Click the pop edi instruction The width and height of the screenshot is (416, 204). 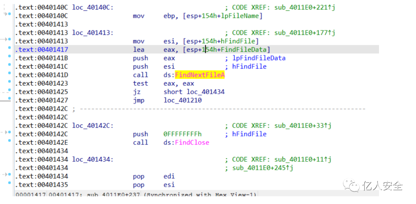coord(154,176)
